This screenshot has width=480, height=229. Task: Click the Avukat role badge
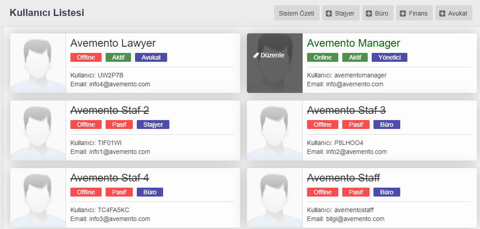tap(151, 57)
